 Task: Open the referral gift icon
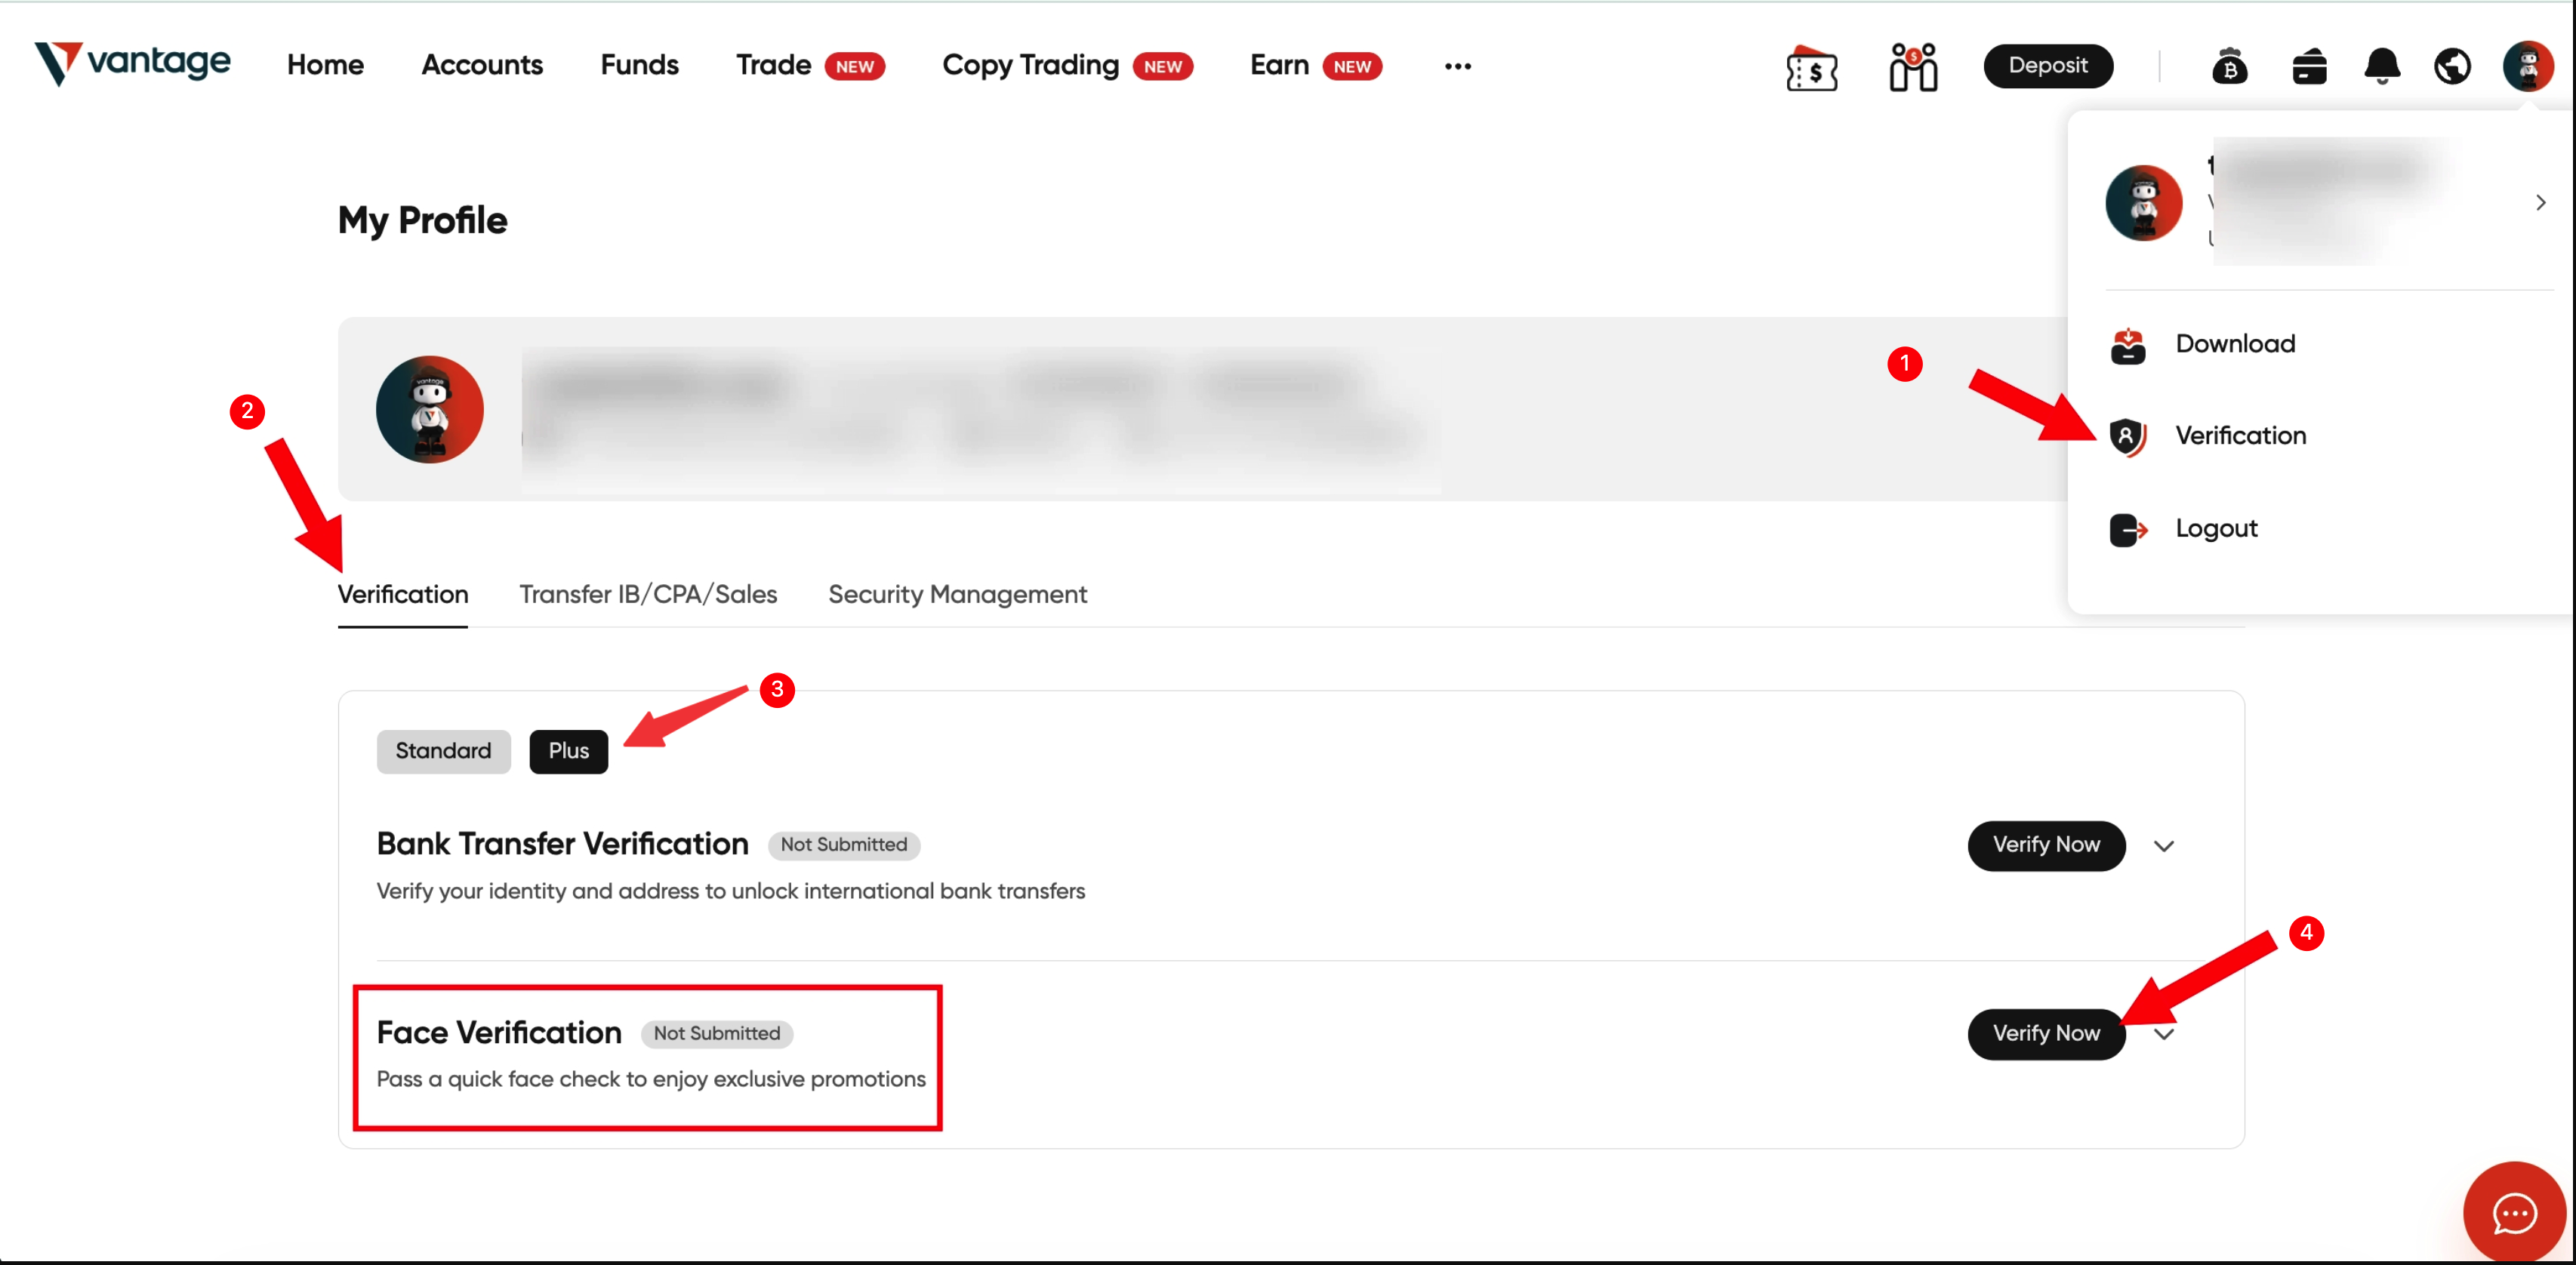pos(1913,67)
